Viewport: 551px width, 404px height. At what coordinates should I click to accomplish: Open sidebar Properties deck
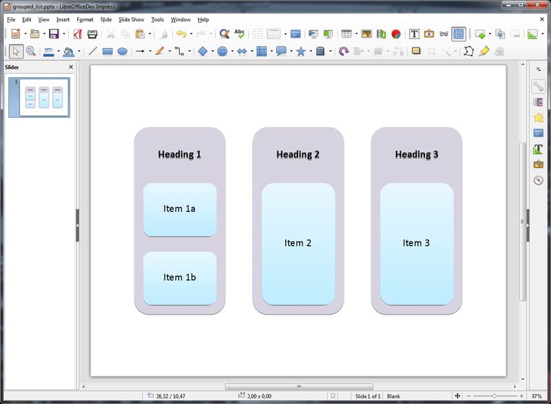[x=539, y=86]
